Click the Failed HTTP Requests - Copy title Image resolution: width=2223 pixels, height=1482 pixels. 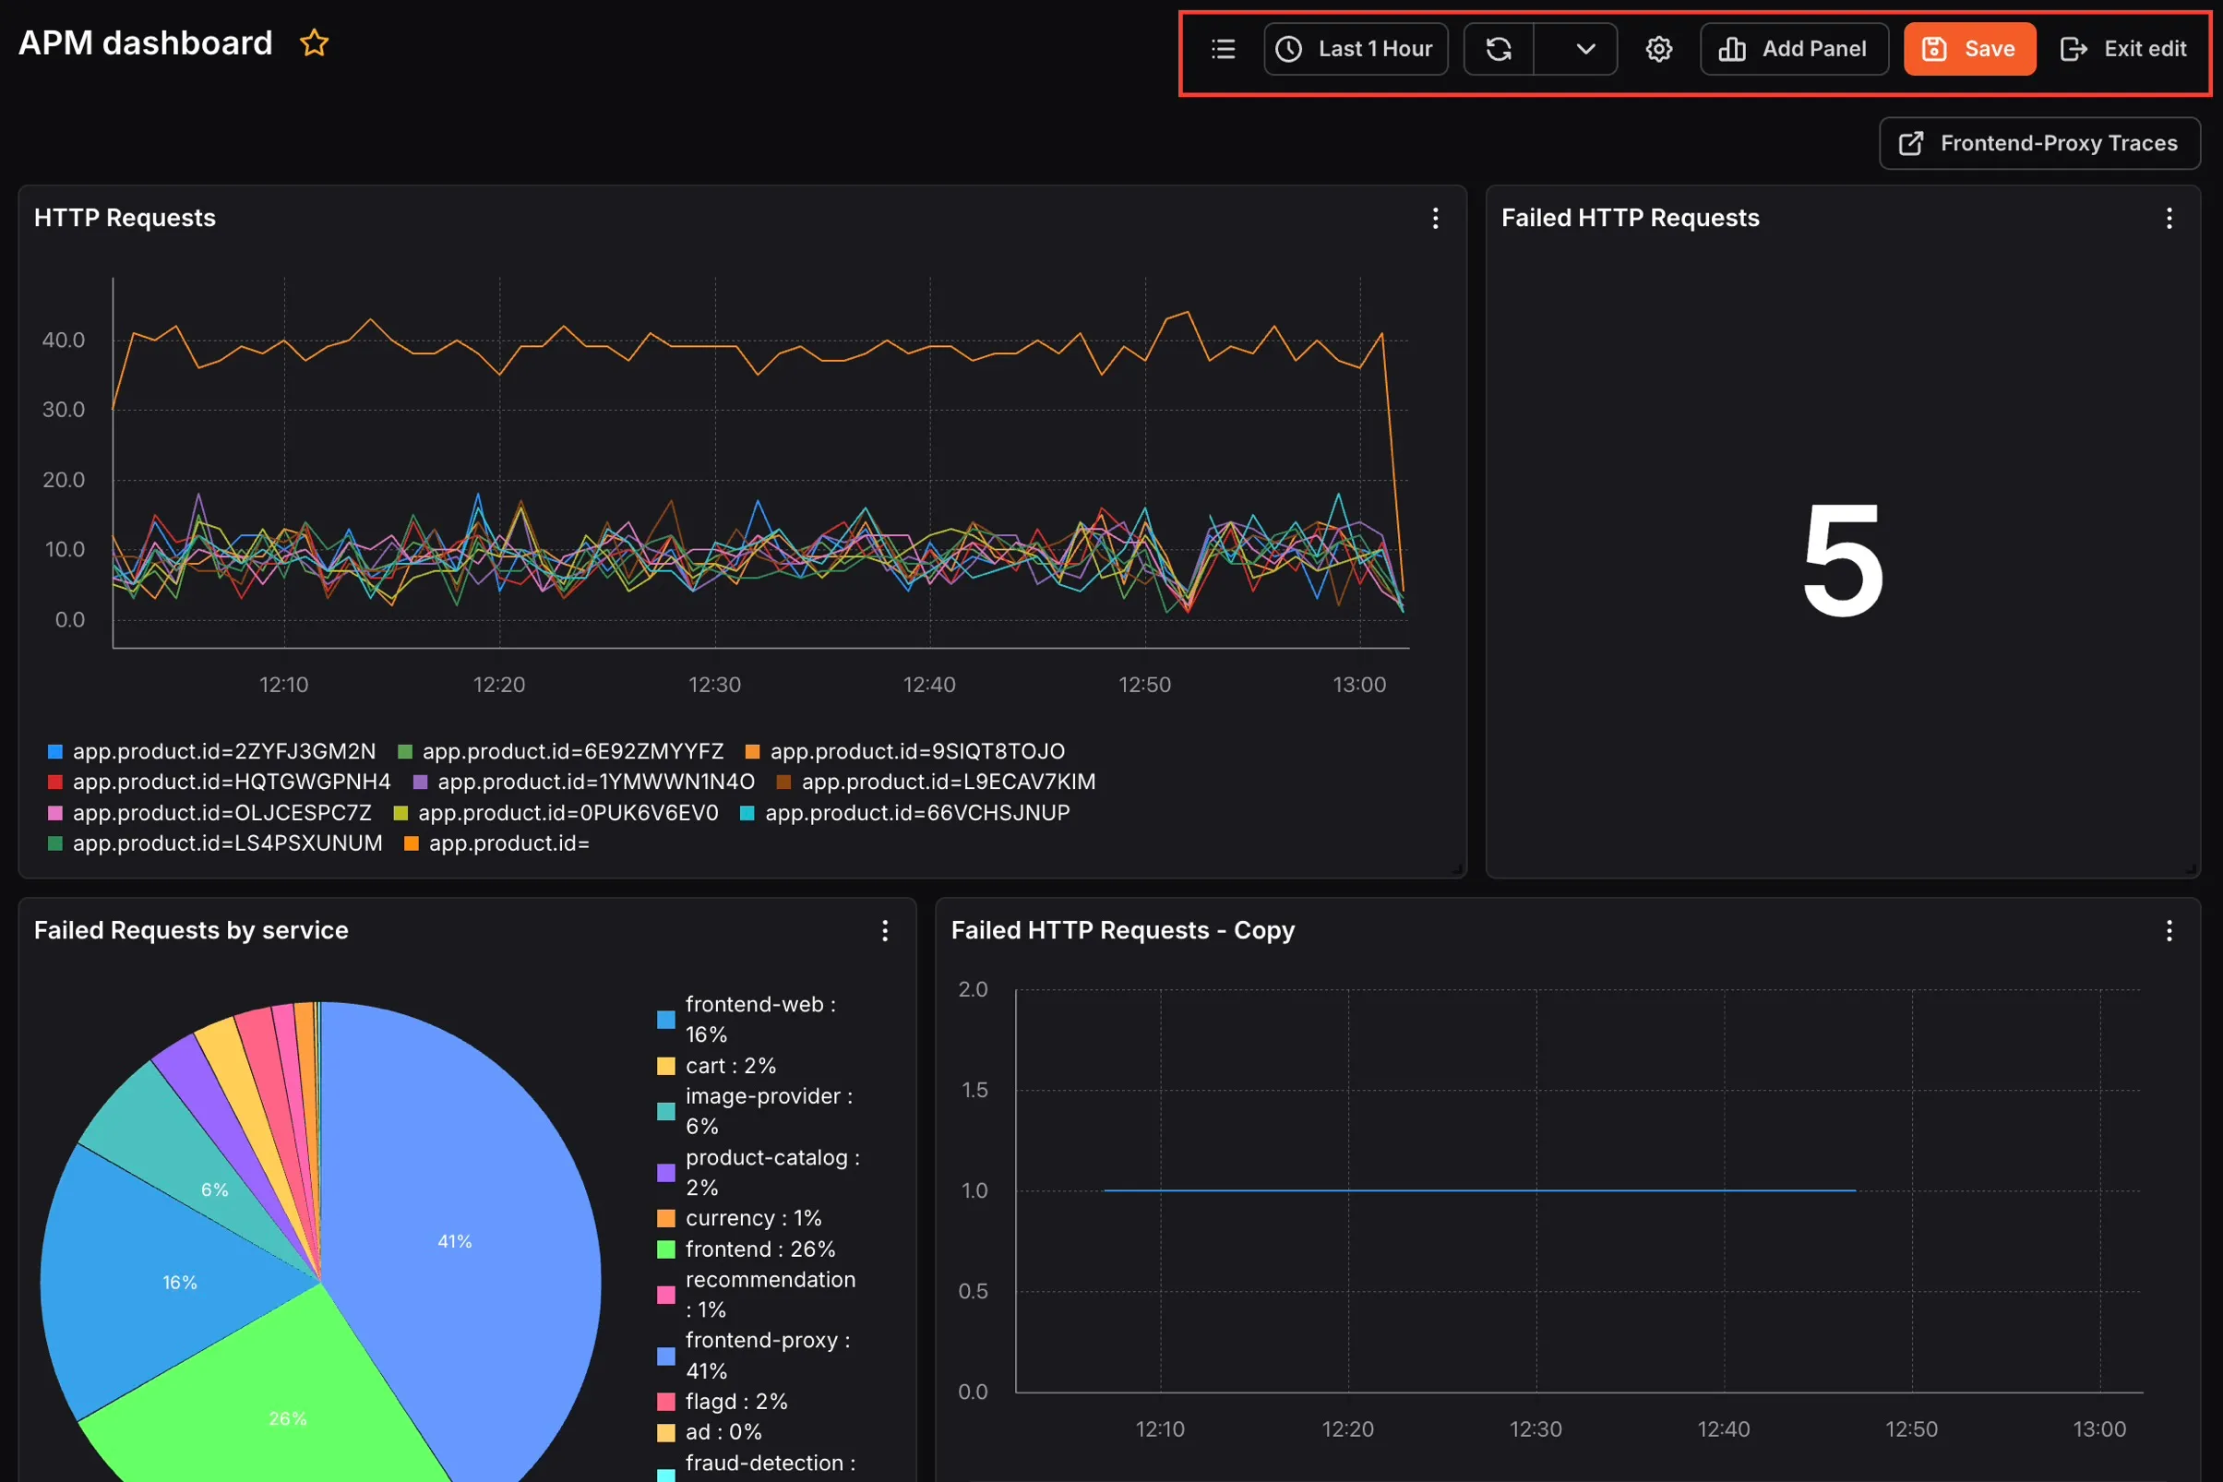[x=1123, y=931]
